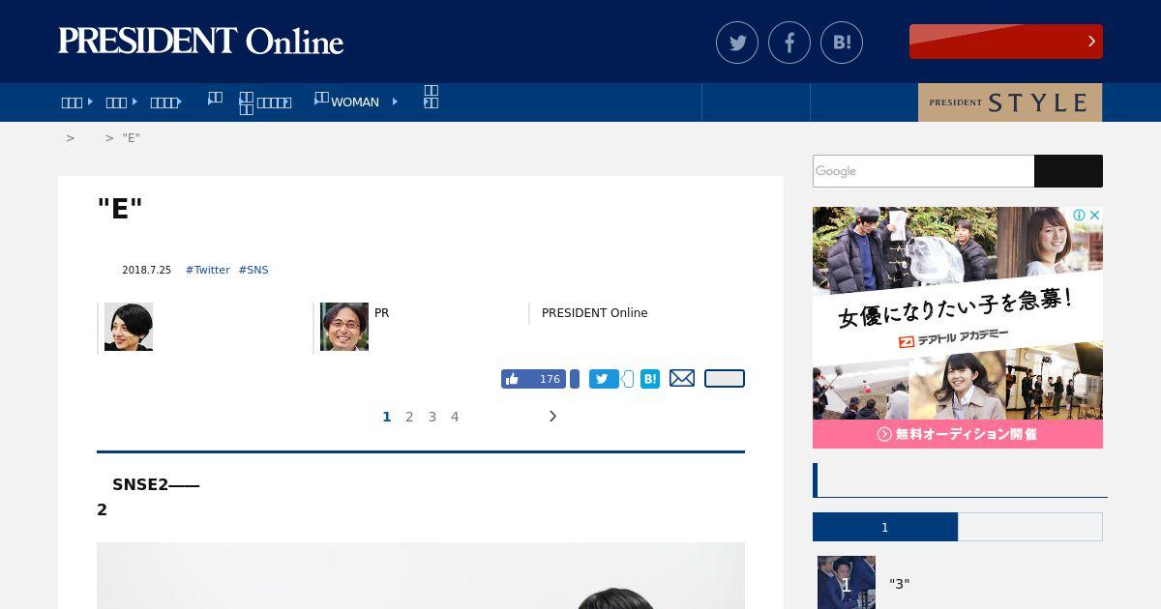Click the PRESIDENT Online credit text
The height and width of the screenshot is (609, 1161).
point(595,313)
